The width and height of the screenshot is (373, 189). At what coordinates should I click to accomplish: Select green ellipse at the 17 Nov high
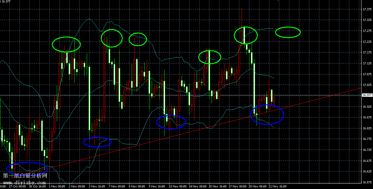pyautogui.click(x=246, y=35)
